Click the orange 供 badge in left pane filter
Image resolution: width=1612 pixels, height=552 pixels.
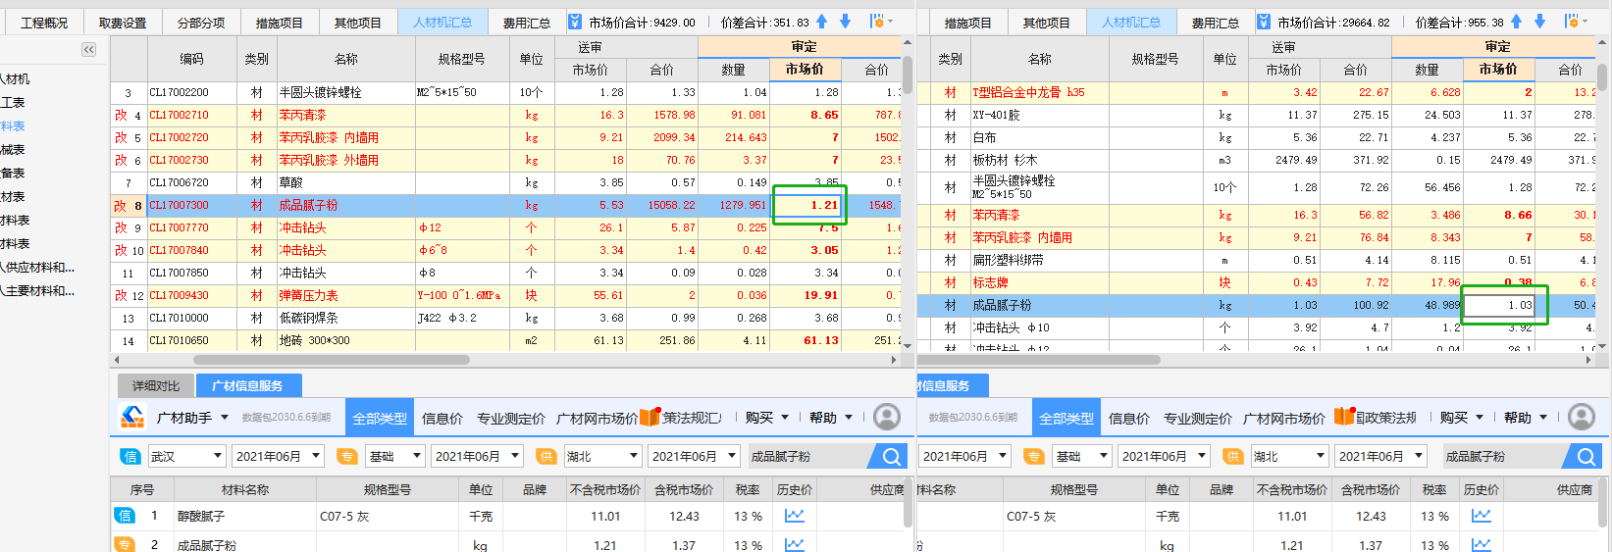546,456
